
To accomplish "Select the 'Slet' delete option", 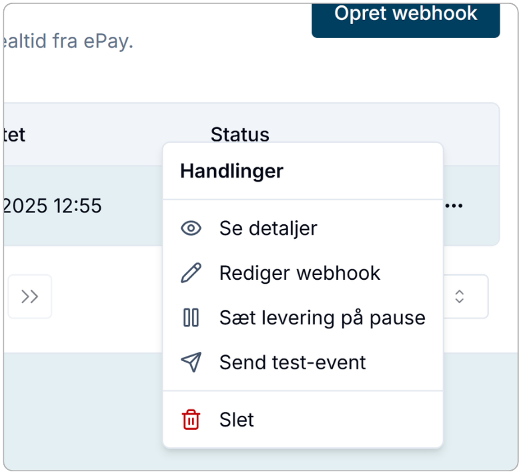I will (x=237, y=420).
